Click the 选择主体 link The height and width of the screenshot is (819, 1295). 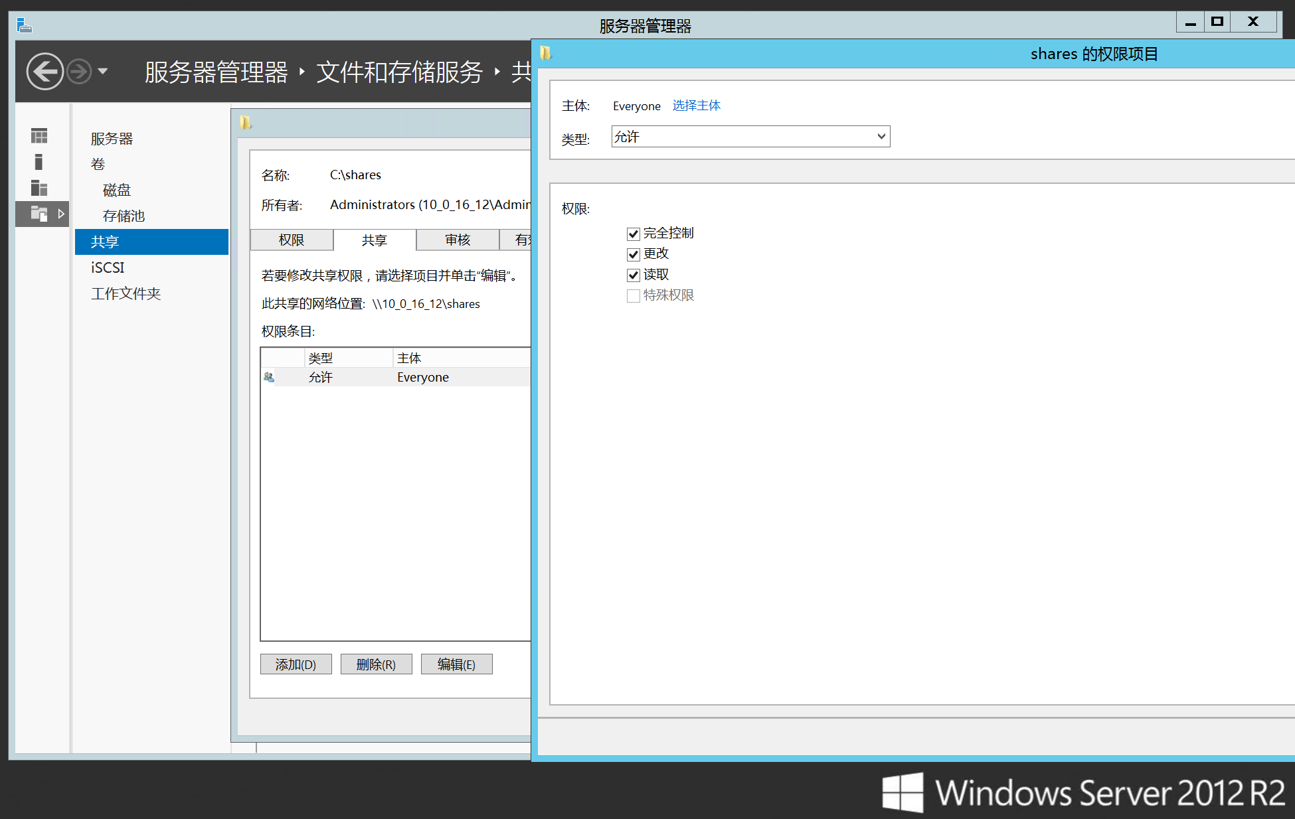click(696, 106)
